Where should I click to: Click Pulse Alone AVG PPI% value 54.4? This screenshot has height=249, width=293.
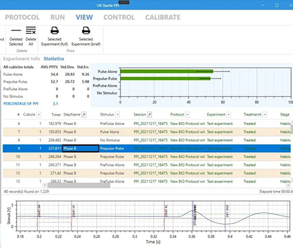(54, 74)
